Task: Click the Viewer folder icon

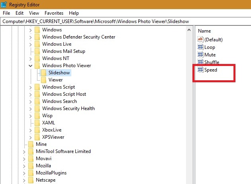Action: 43,80
